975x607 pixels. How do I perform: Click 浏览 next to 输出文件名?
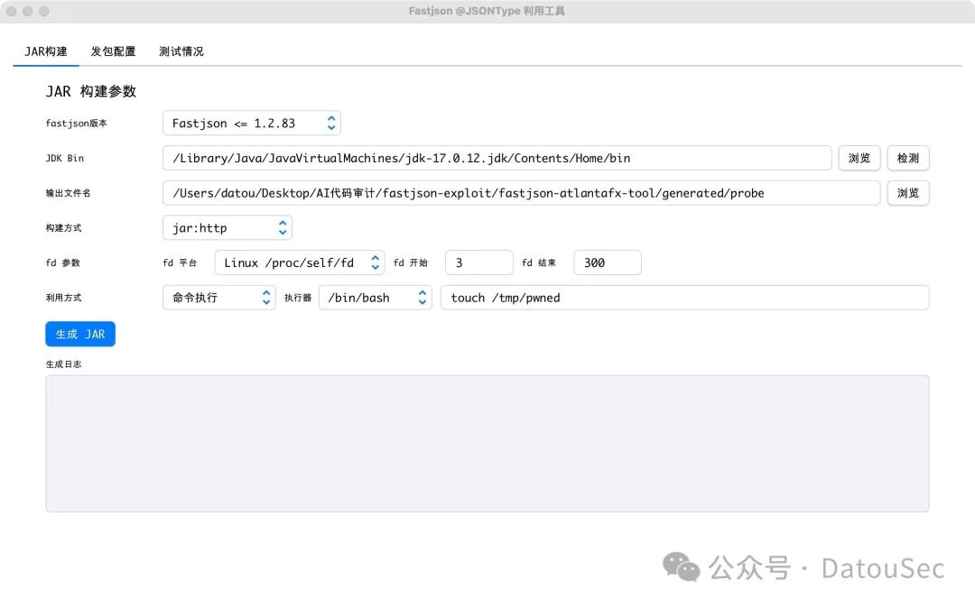coord(908,193)
